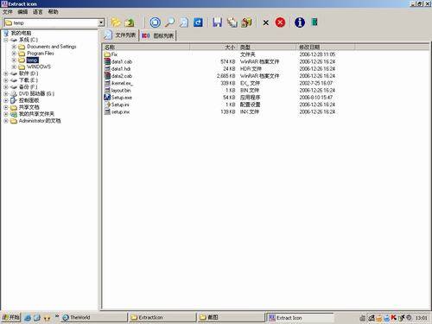Open the 帮助 menu
Image resolution: width=432 pixels, height=324 pixels.
coord(53,12)
